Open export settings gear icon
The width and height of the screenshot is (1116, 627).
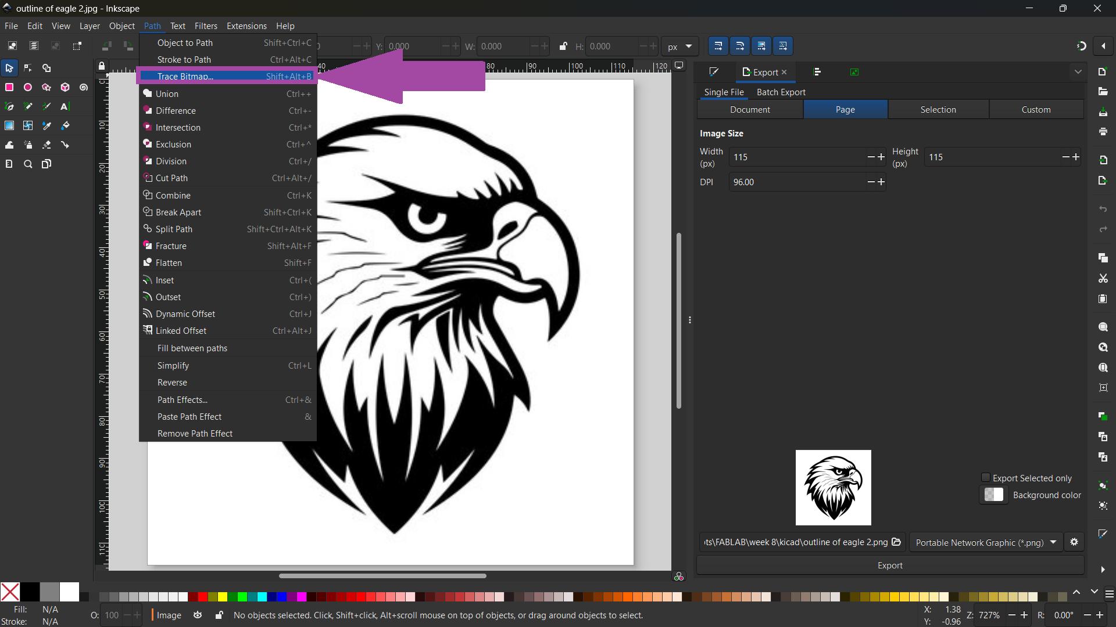[1074, 542]
